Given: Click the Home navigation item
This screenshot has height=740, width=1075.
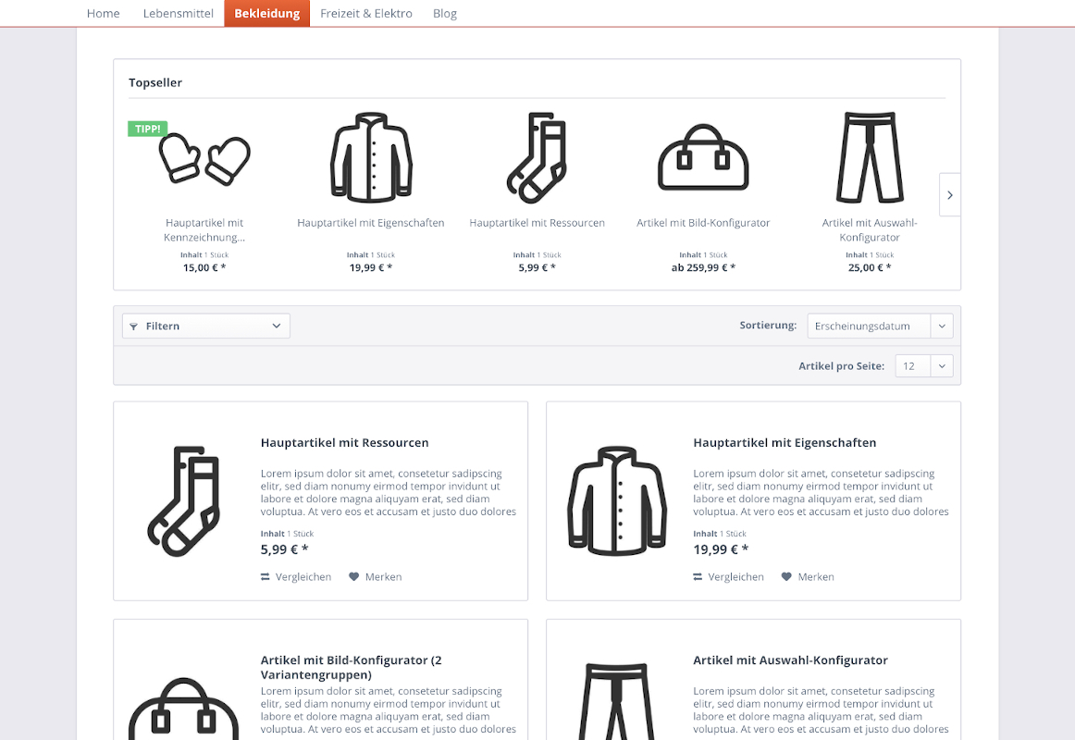Looking at the screenshot, I should pos(104,14).
